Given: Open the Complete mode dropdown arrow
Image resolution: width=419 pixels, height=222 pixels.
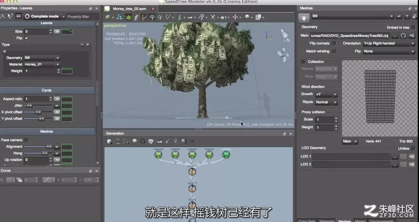Looking at the screenshot, I should coord(64,16).
